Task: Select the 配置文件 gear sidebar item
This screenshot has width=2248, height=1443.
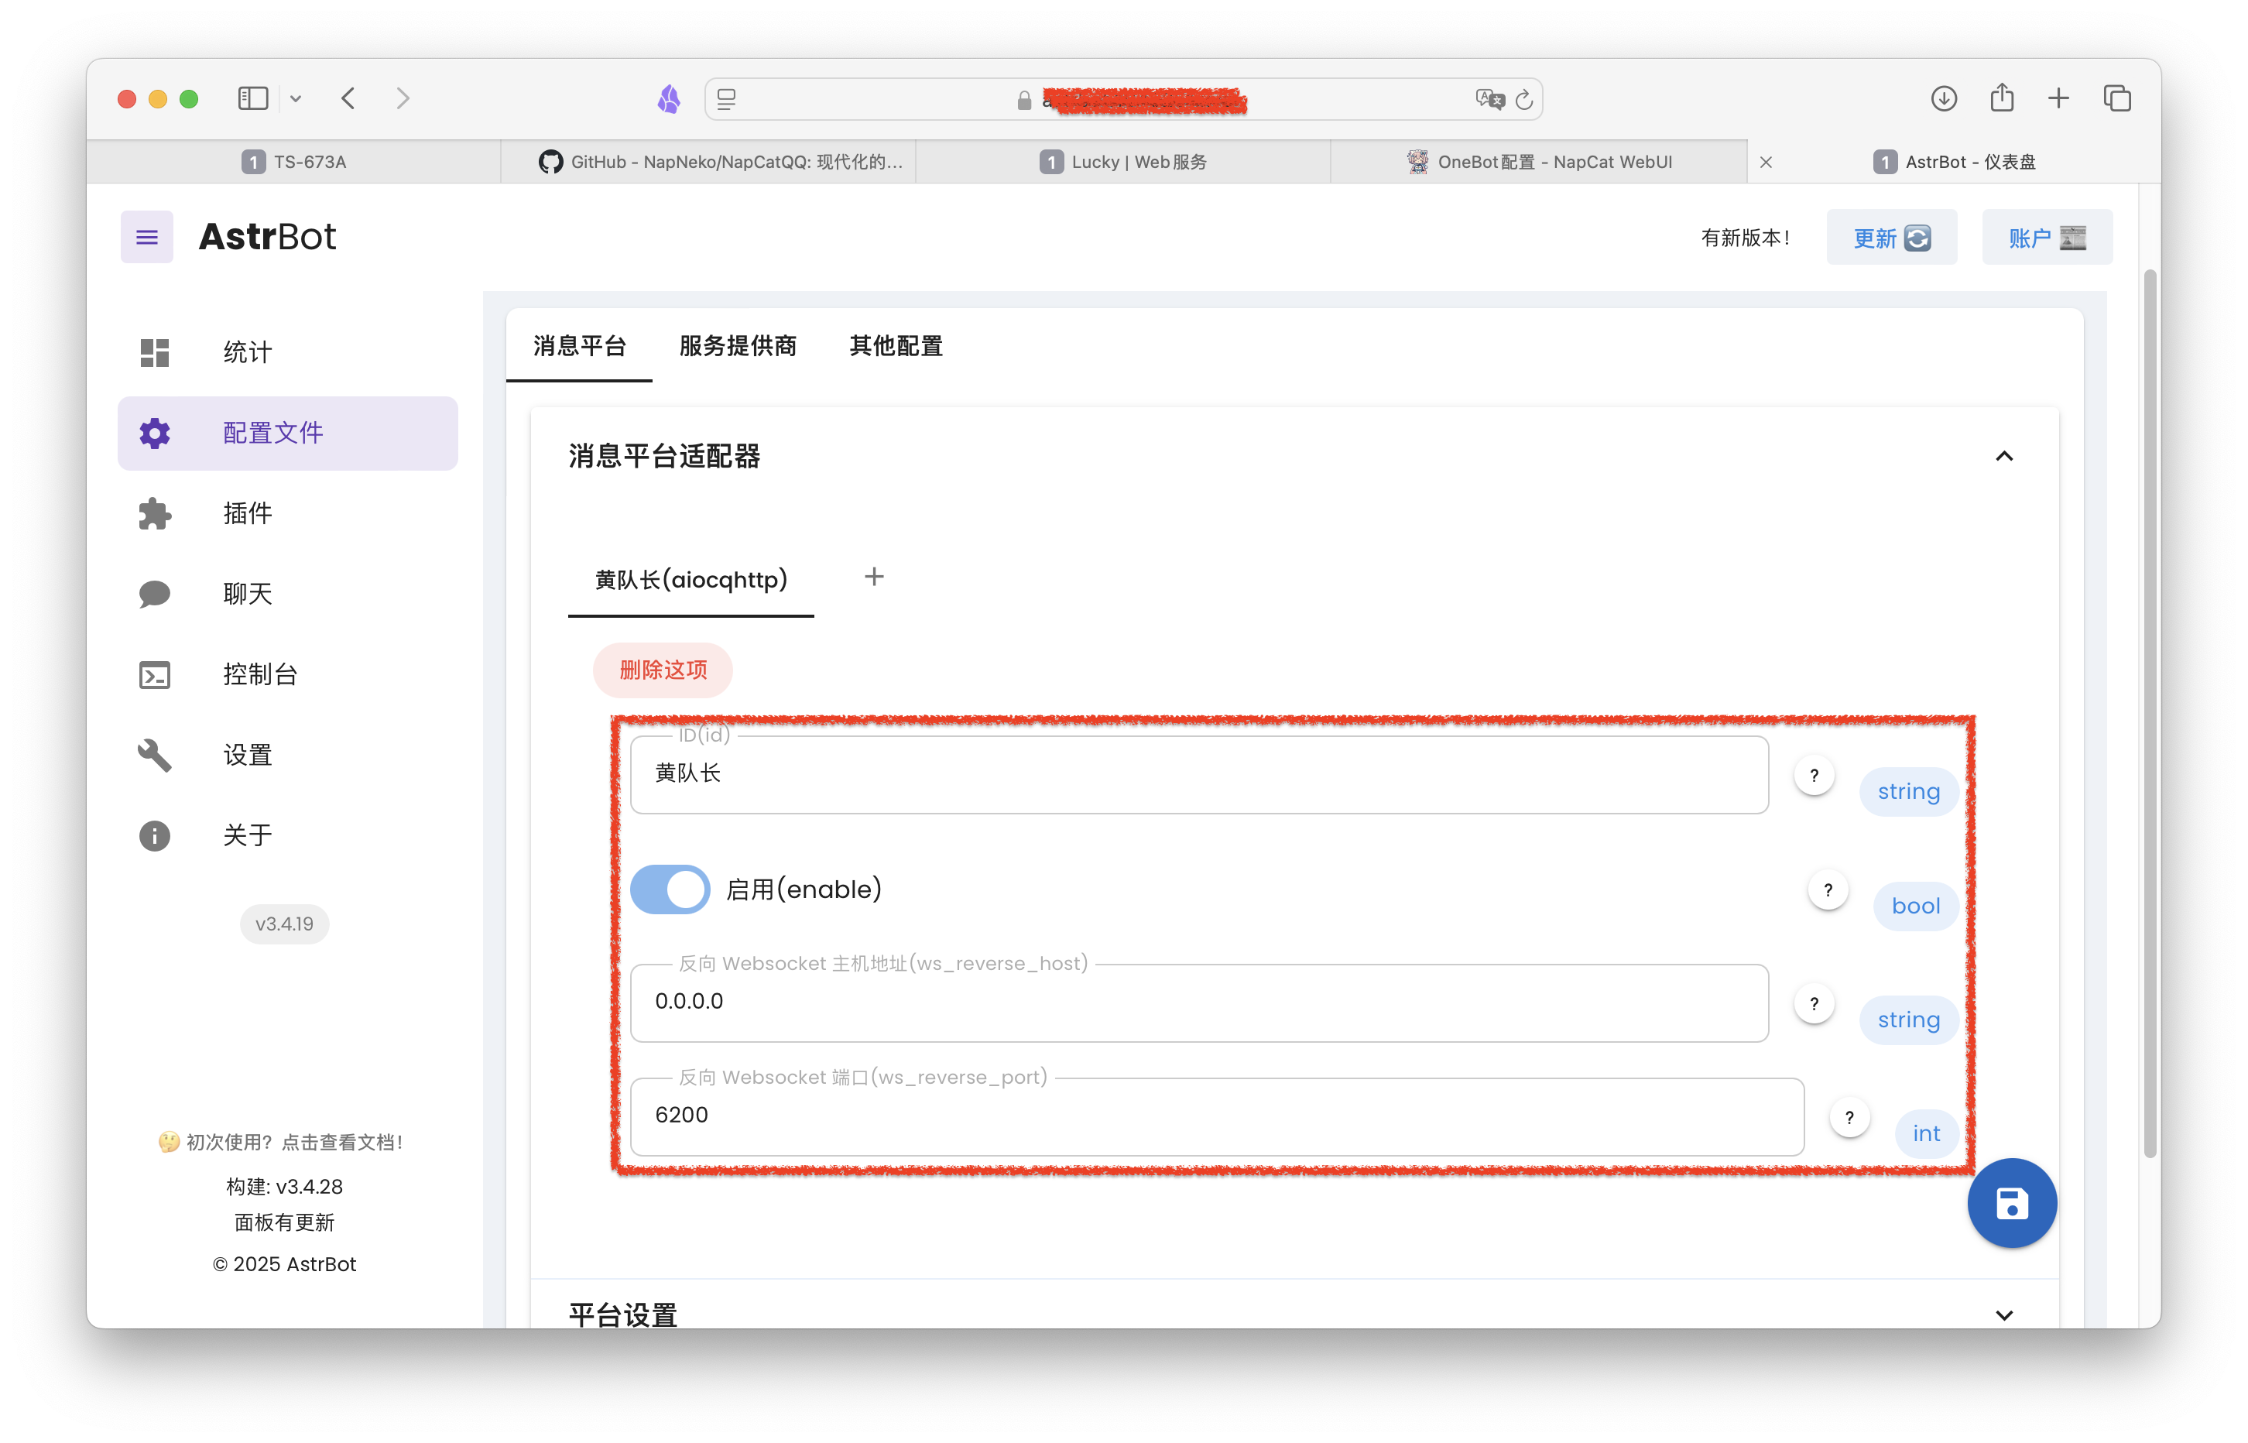Action: tap(287, 433)
